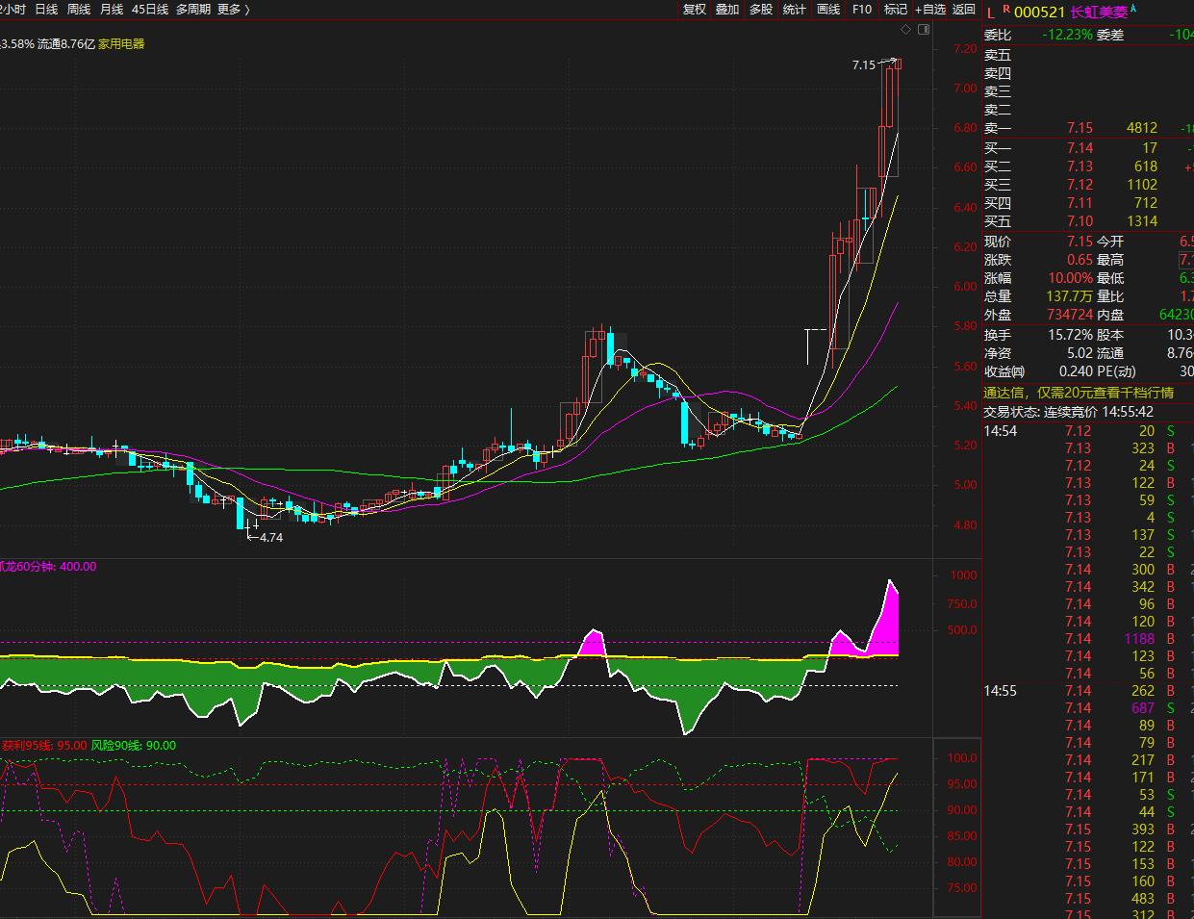1194x919 pixels.
Task: Toggle the 多股 multi-stock view
Action: click(x=761, y=10)
